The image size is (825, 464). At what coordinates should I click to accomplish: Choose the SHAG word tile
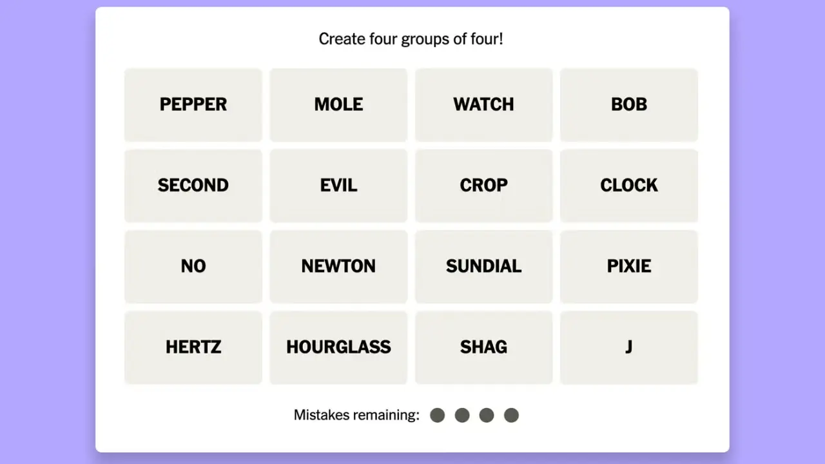(x=483, y=347)
